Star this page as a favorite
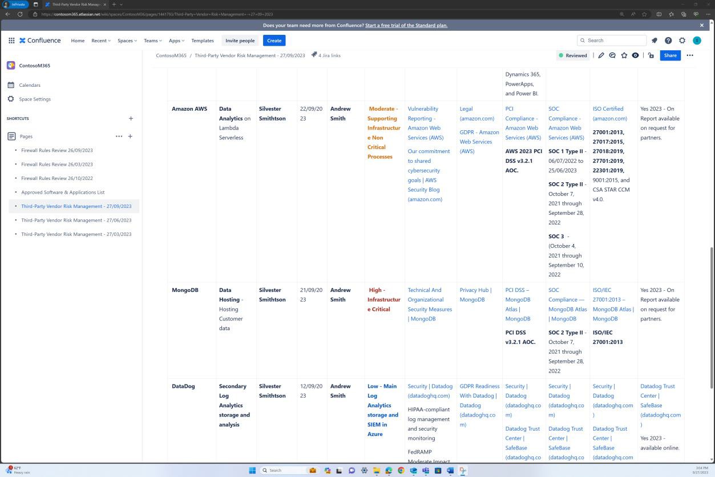Screen dimensions: 715x477 [624, 55]
